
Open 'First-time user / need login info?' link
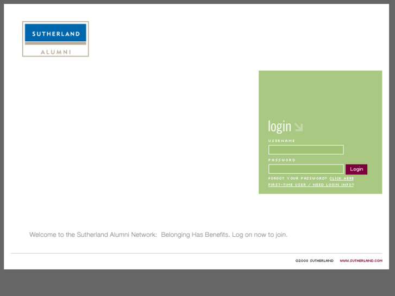click(x=311, y=185)
